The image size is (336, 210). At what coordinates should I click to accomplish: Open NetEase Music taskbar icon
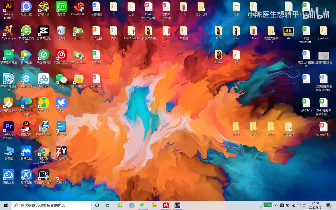[x=166, y=205]
